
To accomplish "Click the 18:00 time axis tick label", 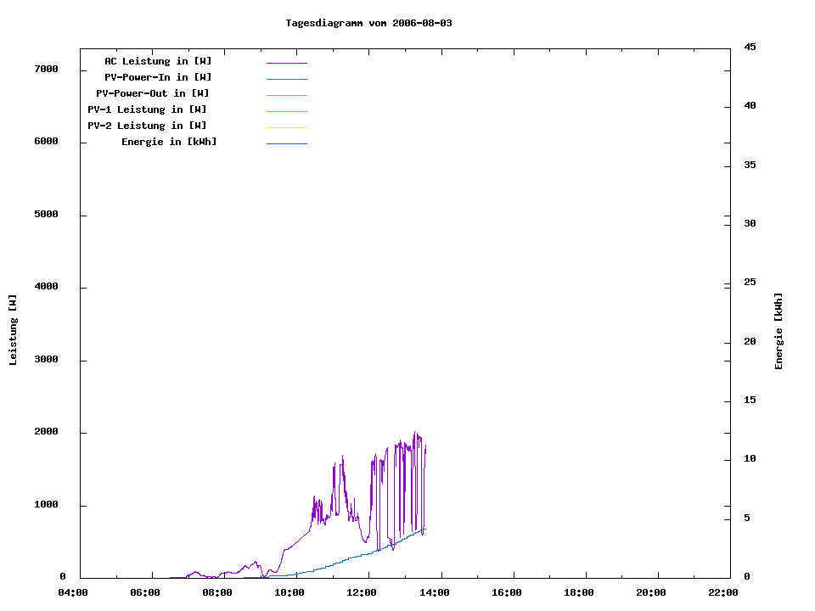I will (x=579, y=593).
